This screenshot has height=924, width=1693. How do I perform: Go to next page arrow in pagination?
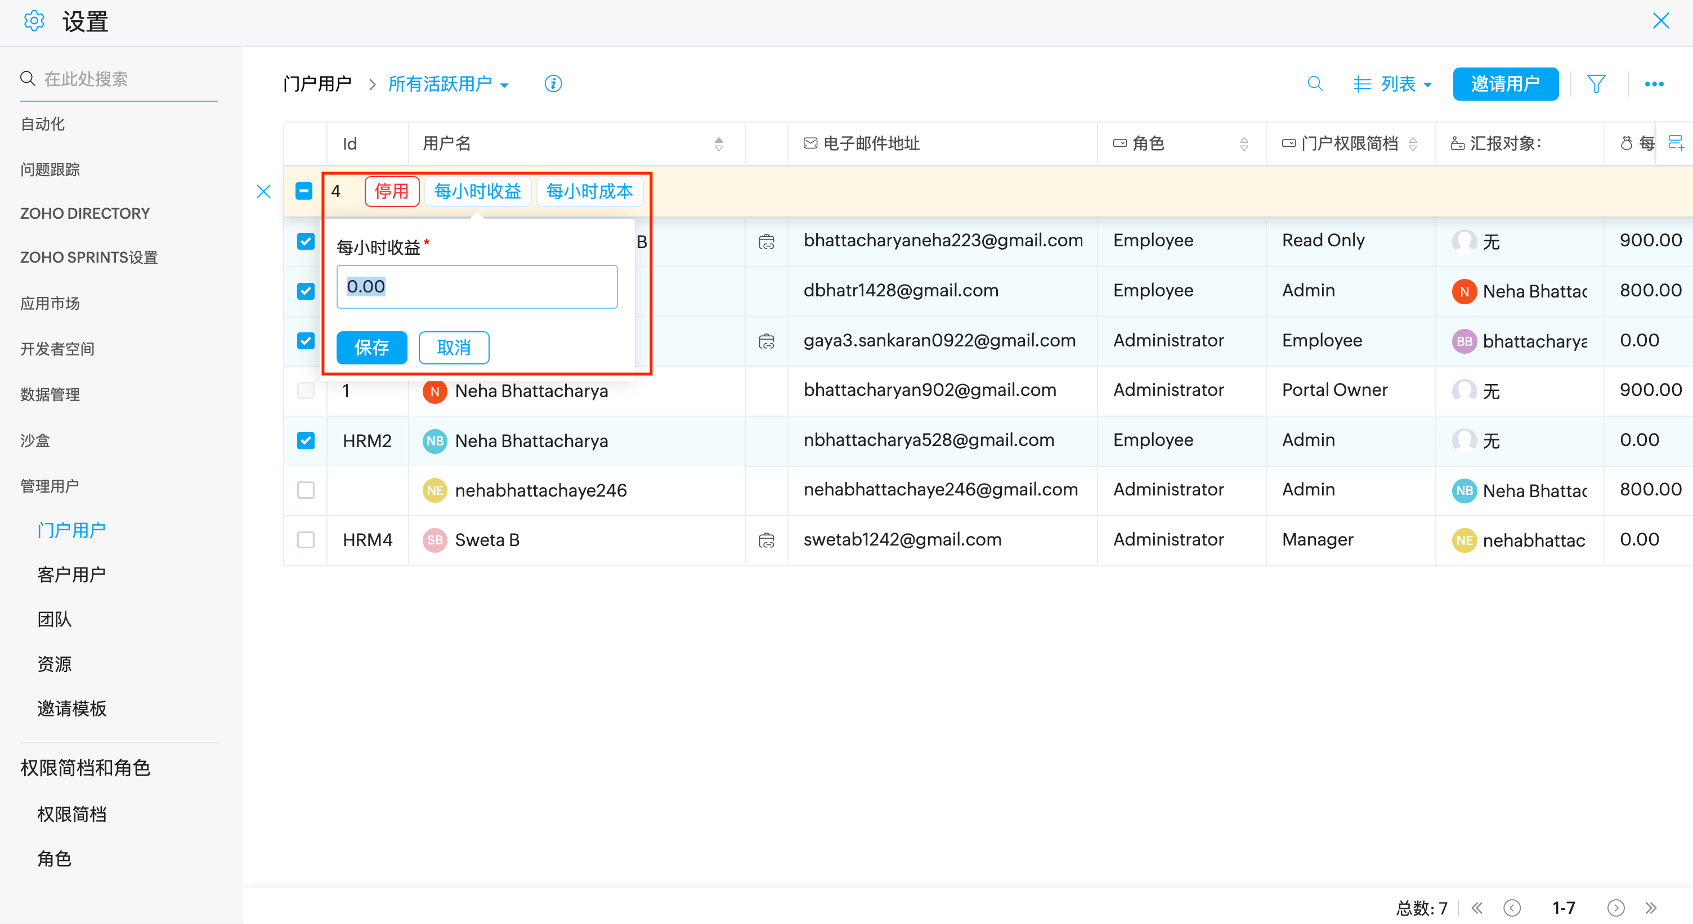point(1615,908)
